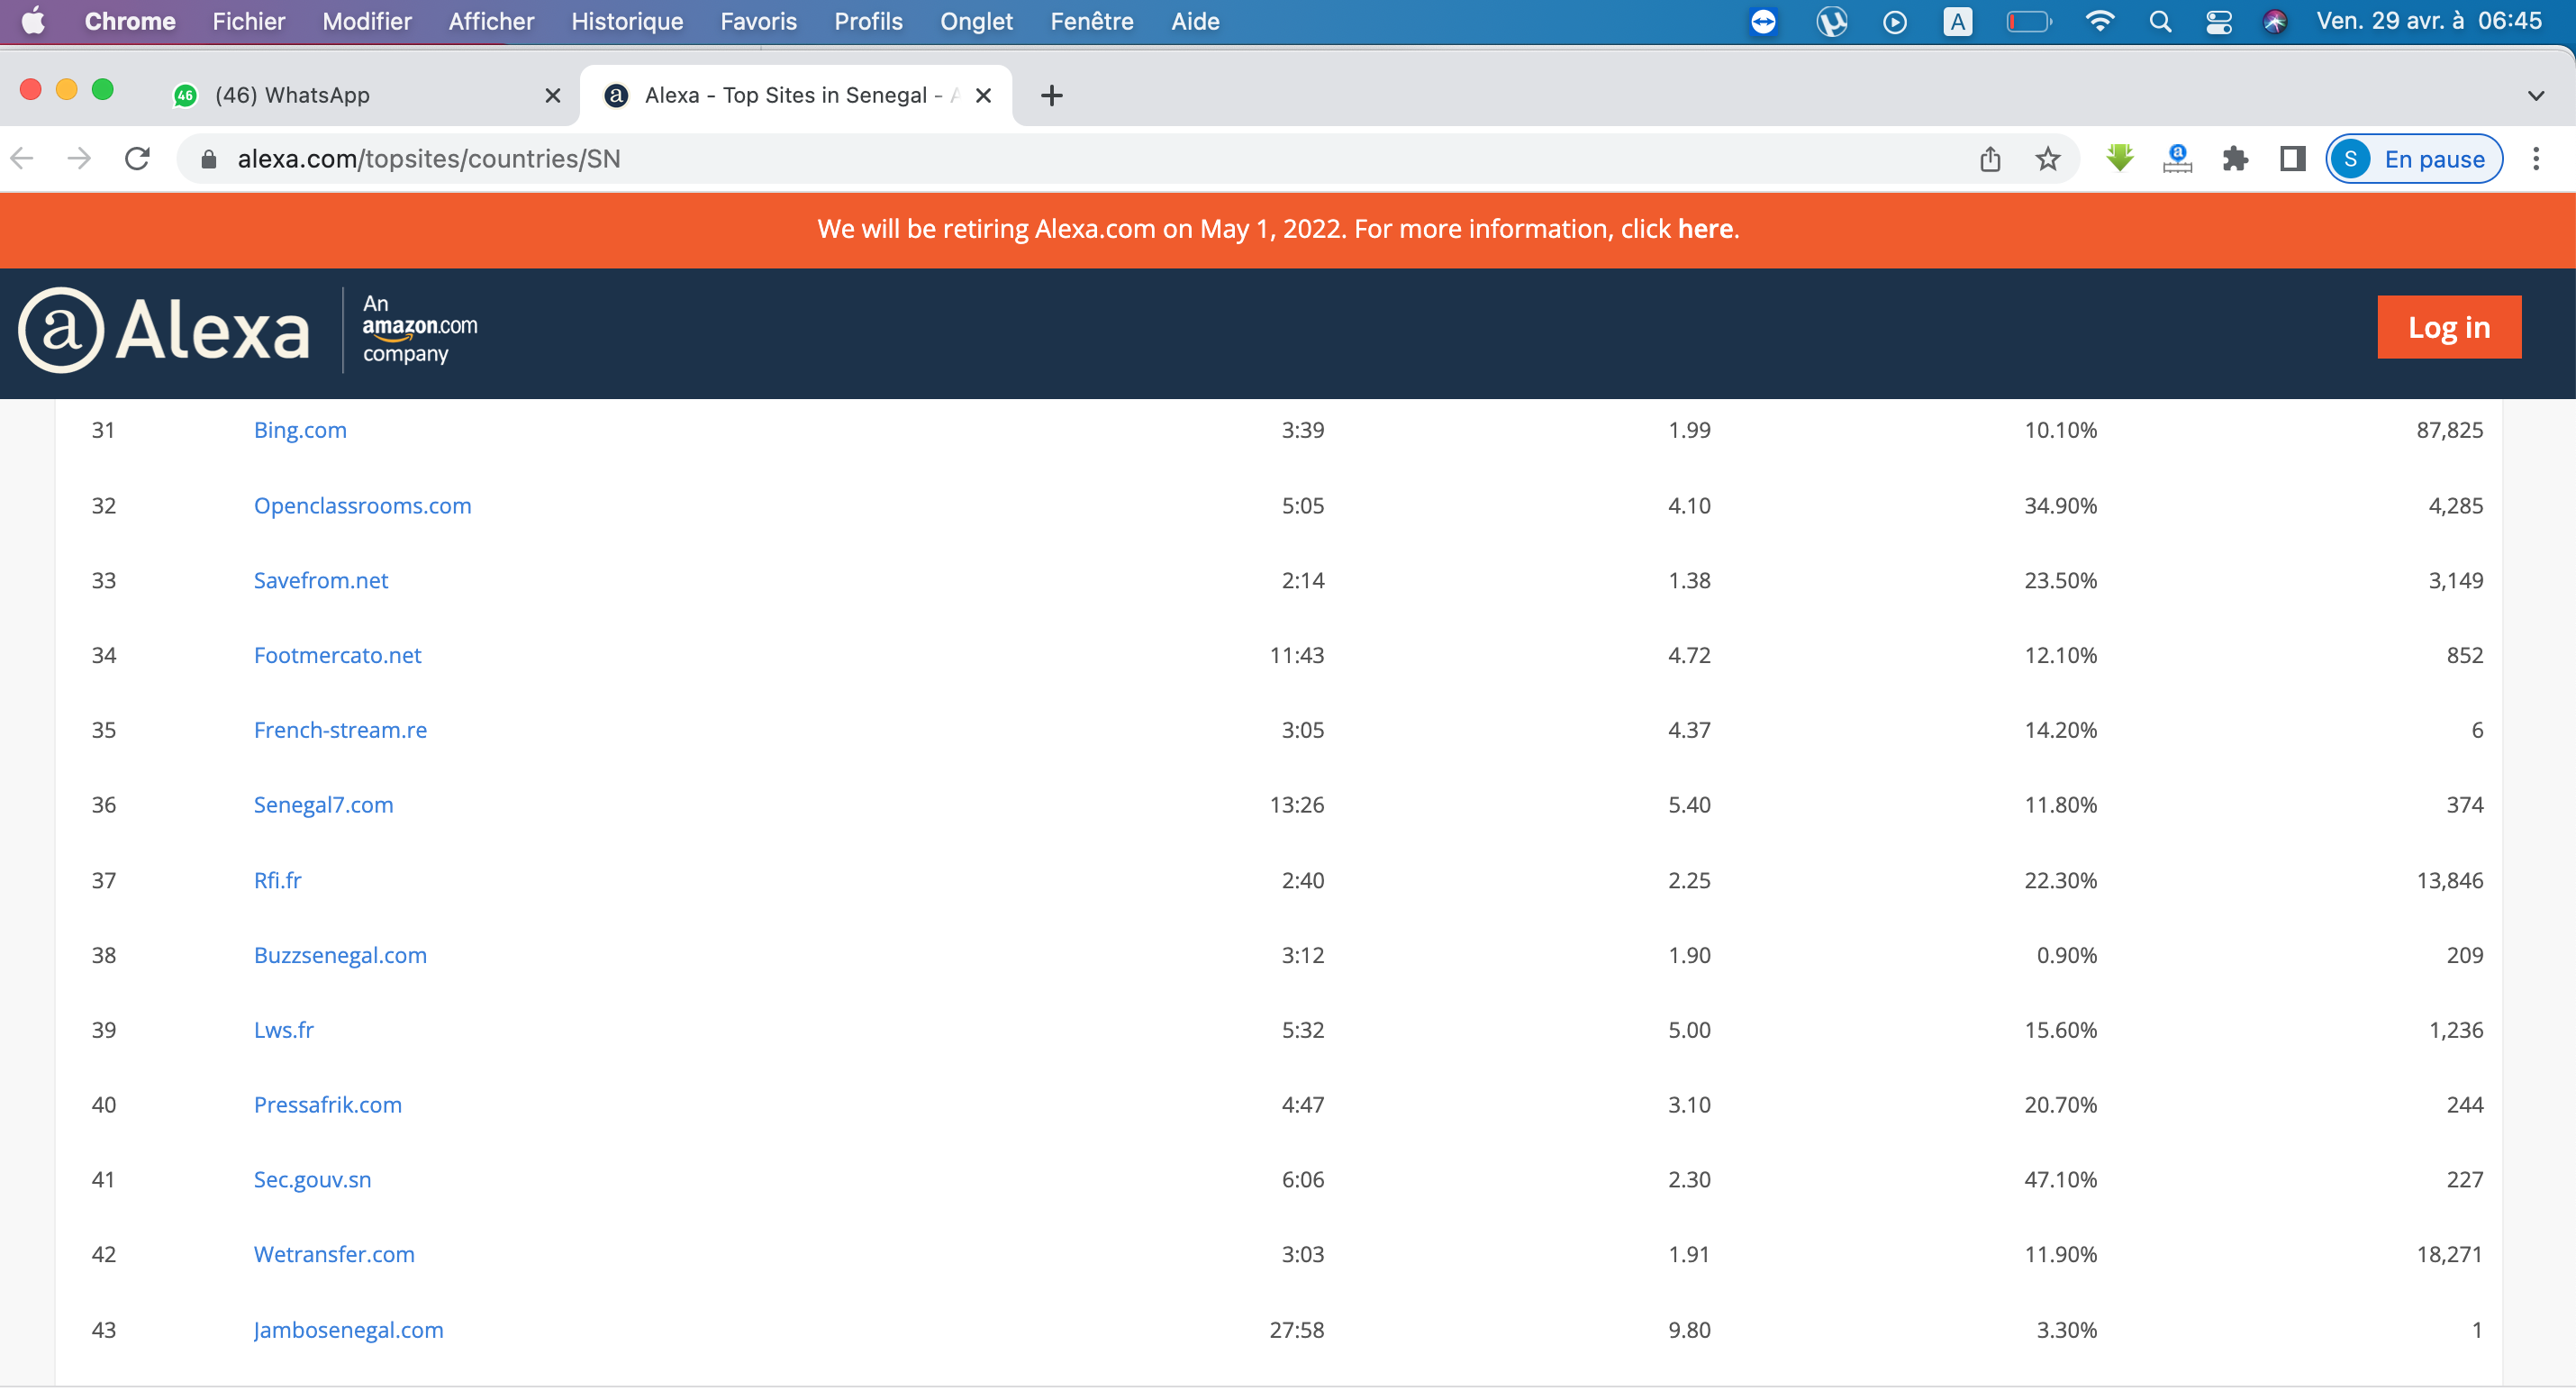Click the Log in button
The height and width of the screenshot is (1391, 2576).
coord(2449,327)
